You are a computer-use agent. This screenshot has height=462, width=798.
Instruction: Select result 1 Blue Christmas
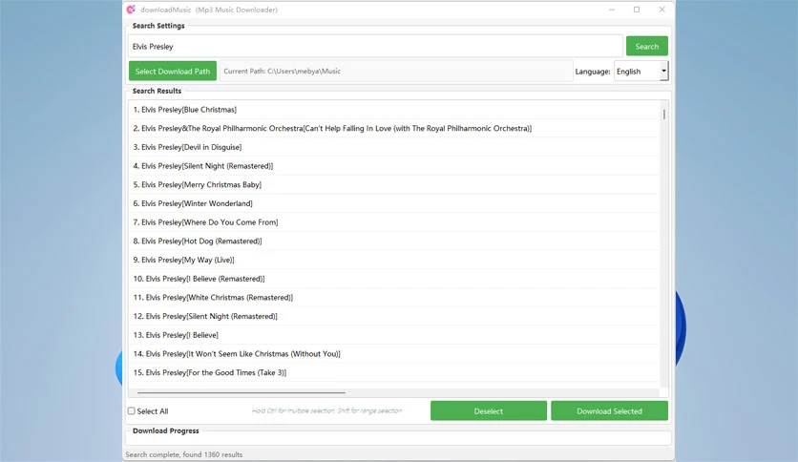pos(394,110)
